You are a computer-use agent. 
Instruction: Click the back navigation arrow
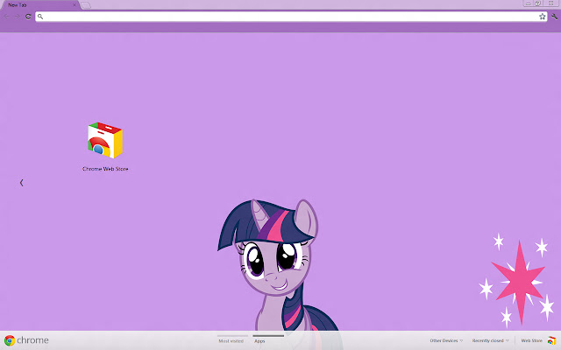coord(6,17)
